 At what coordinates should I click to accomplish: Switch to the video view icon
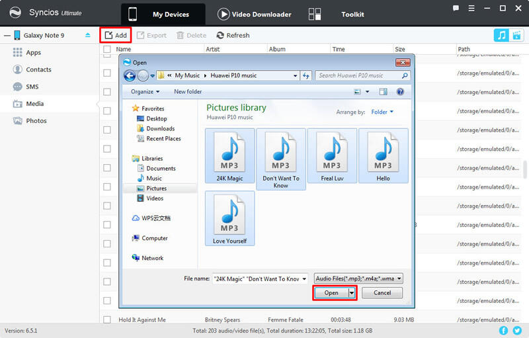[516, 36]
